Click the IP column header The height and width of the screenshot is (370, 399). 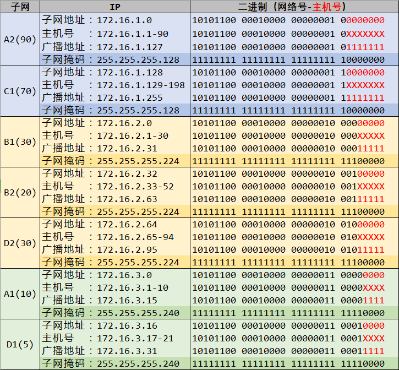[115, 7]
